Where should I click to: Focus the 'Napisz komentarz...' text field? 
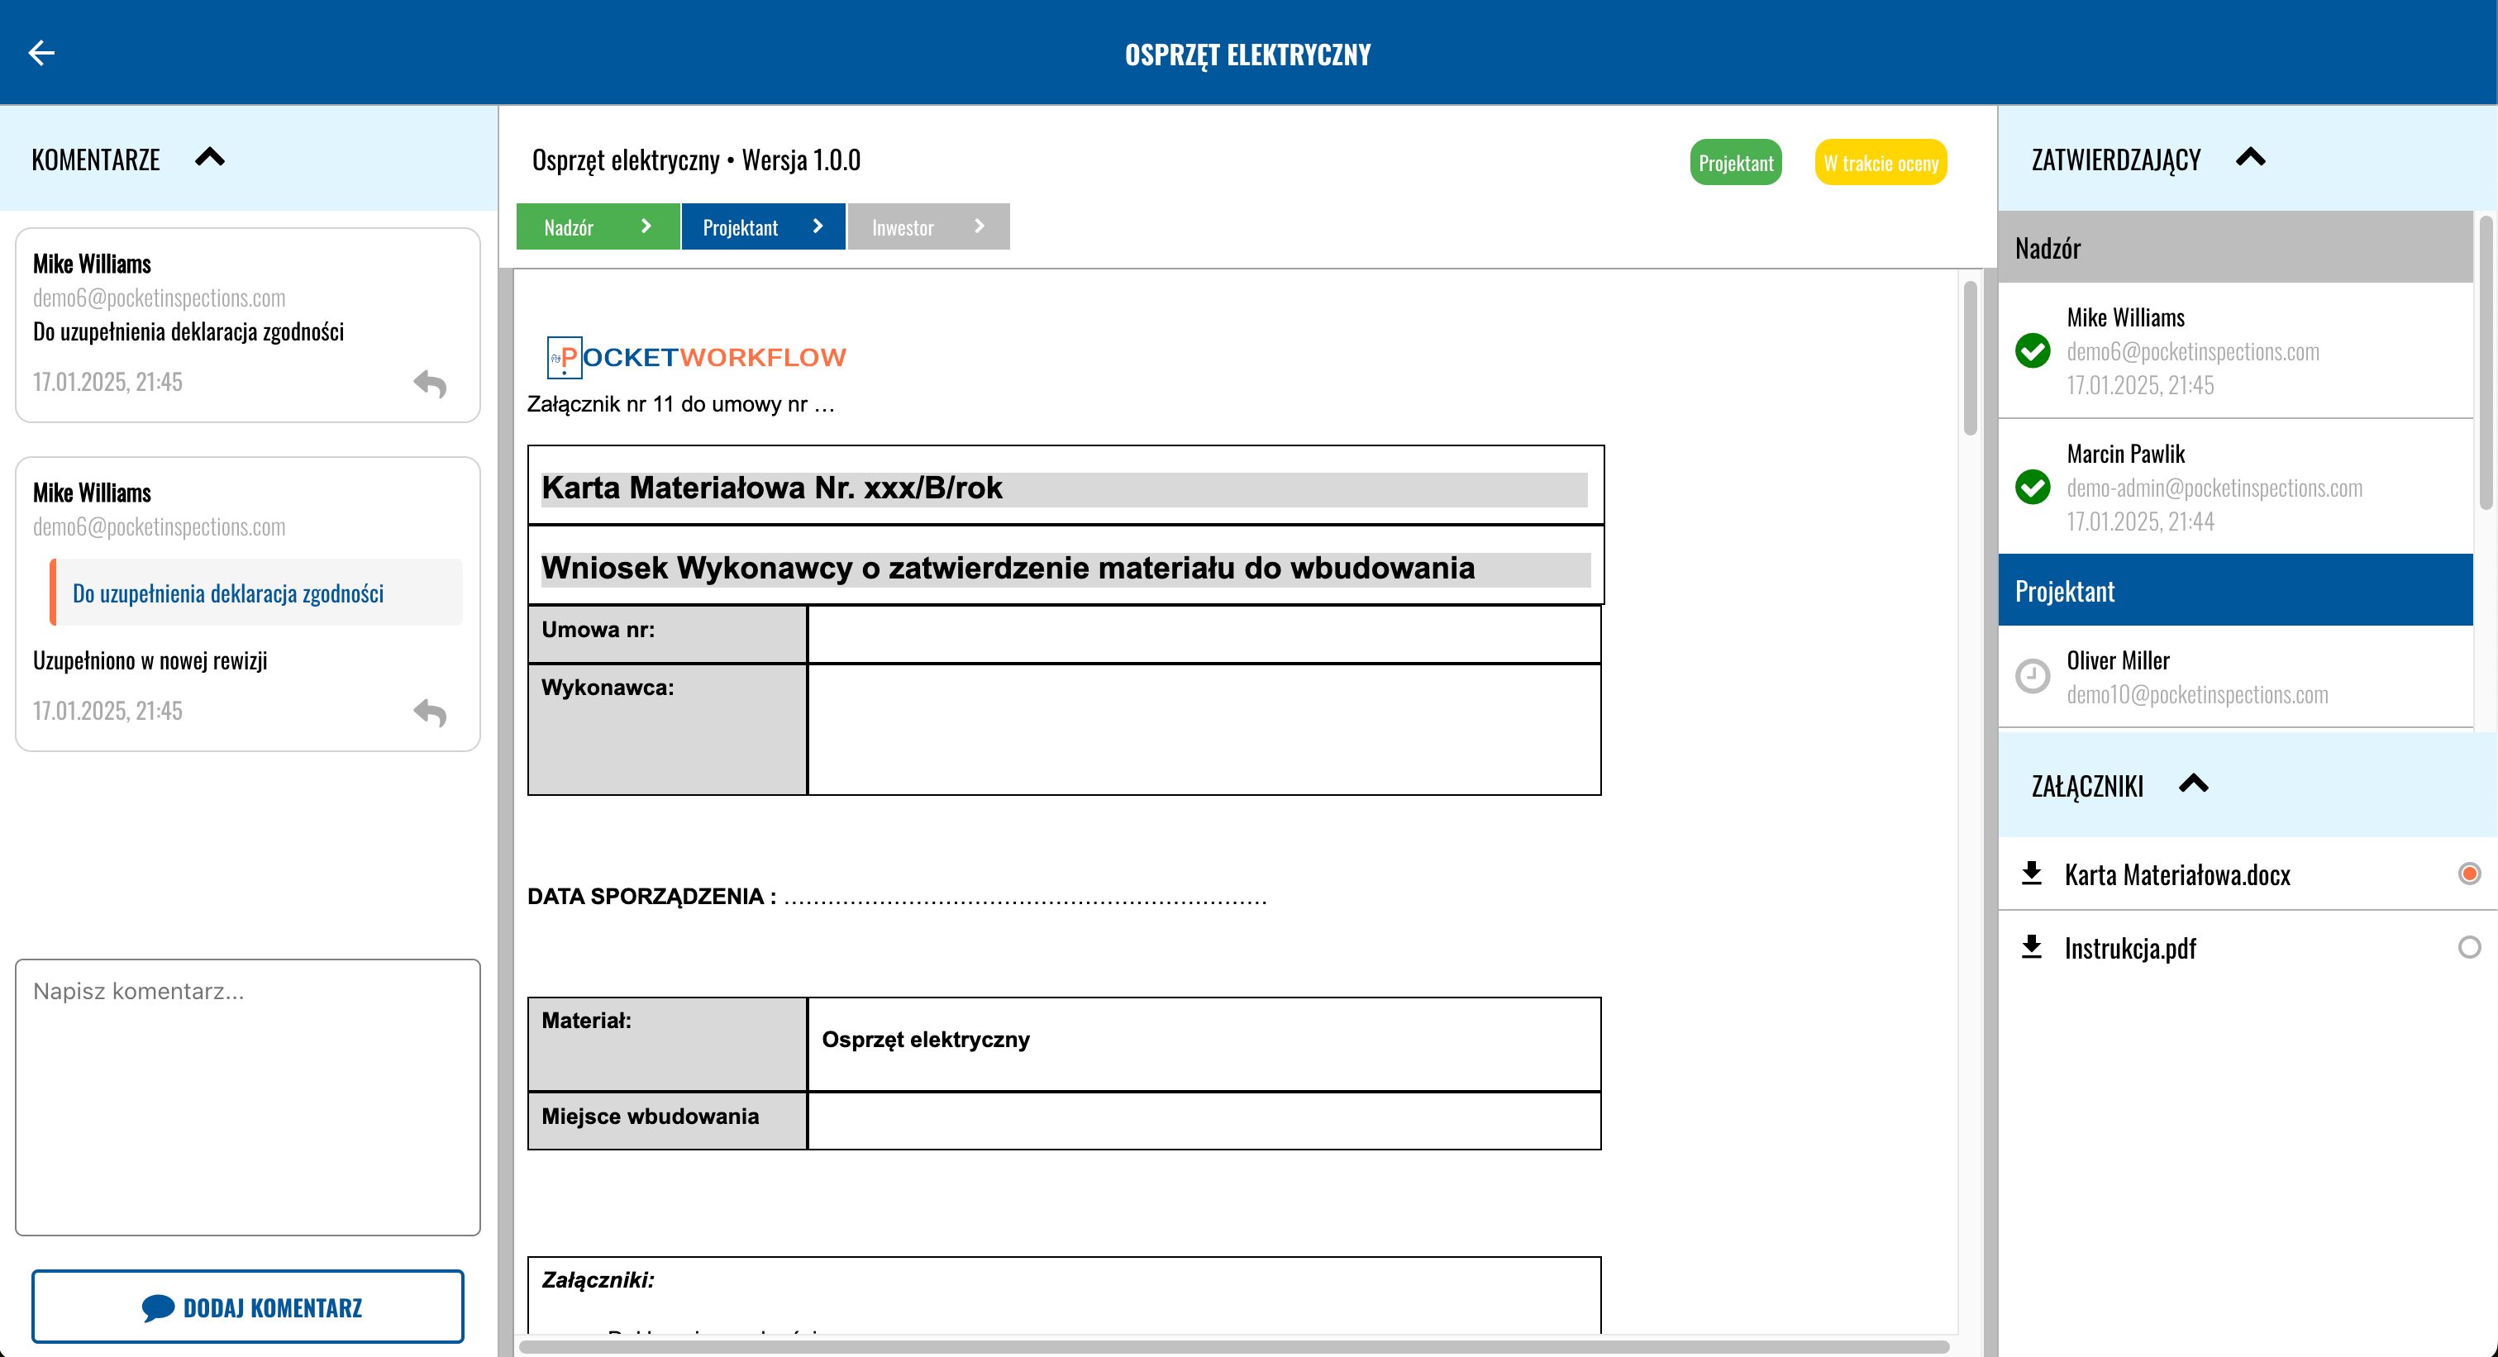point(247,1098)
